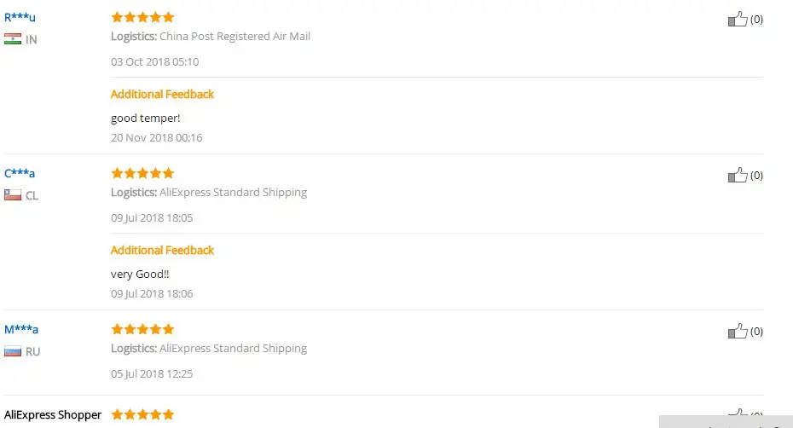Click Additional Feedback heading above 'good temper!'

coord(162,94)
